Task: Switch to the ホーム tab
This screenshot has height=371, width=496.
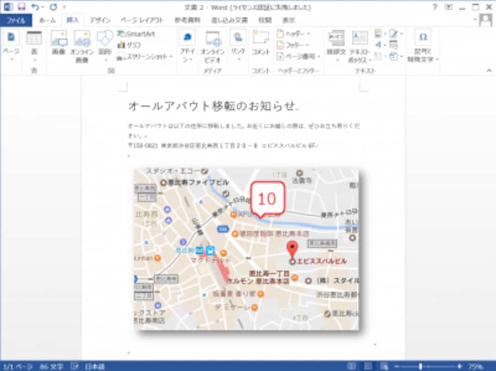Action: (x=48, y=20)
